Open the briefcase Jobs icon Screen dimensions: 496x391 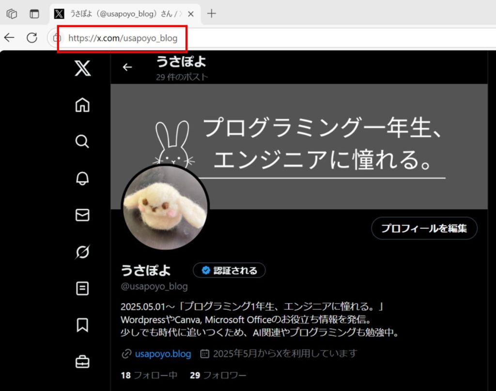tap(82, 361)
